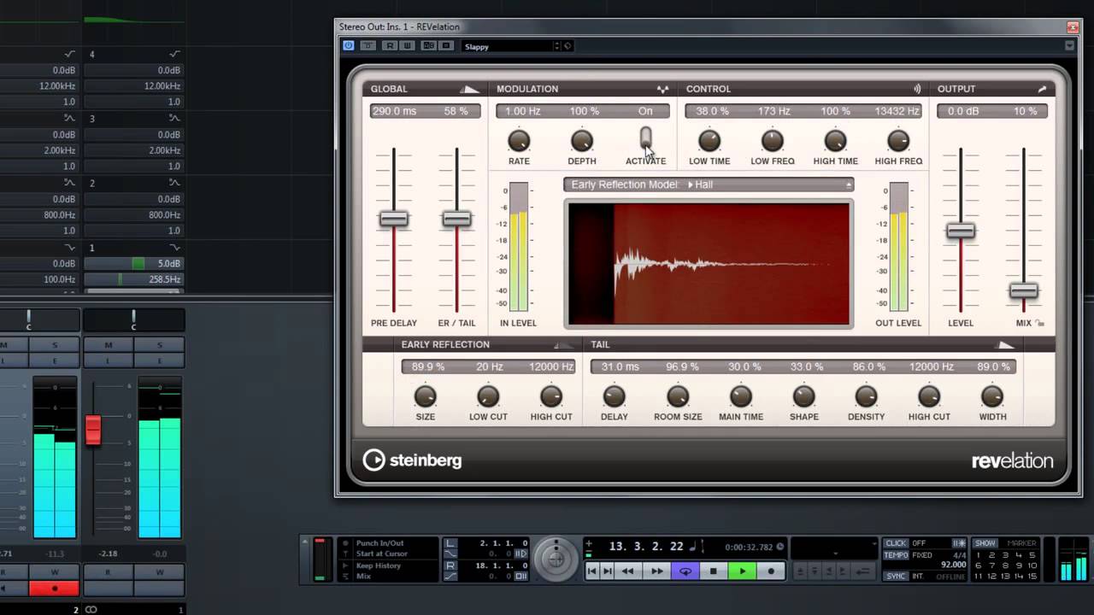The image size is (1094, 615).
Task: Click the Output section arrow icon
Action: [x=1042, y=89]
